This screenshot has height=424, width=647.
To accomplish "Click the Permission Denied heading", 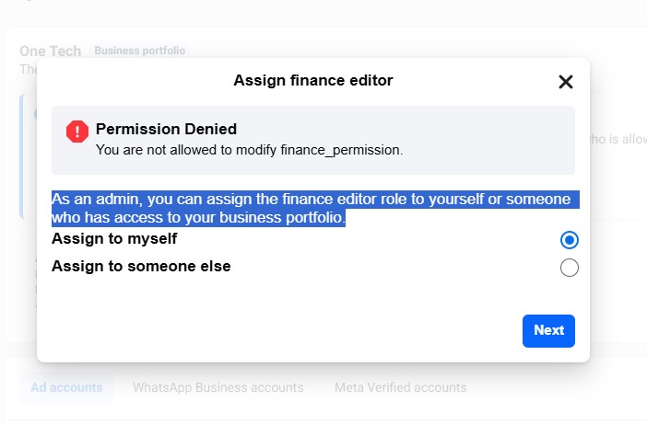I will (166, 130).
